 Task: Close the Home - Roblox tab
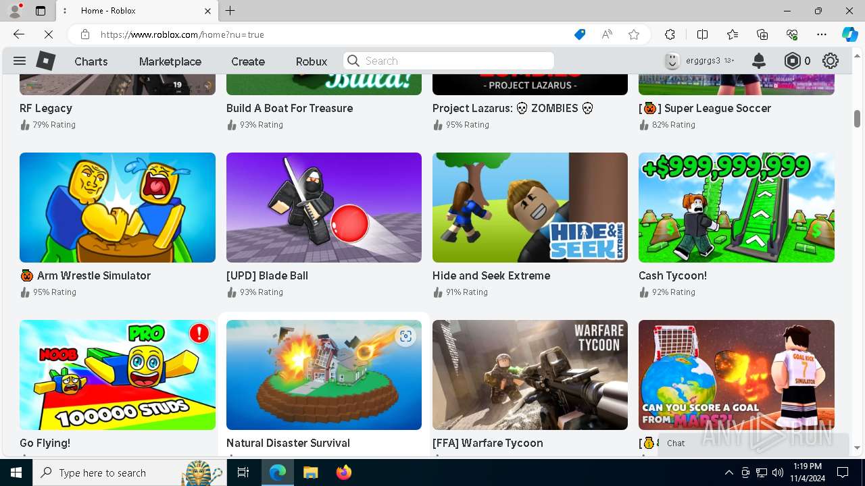pyautogui.click(x=207, y=11)
